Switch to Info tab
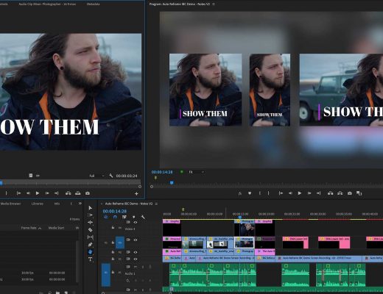Viewport: 383px width, 294px height. [57, 204]
